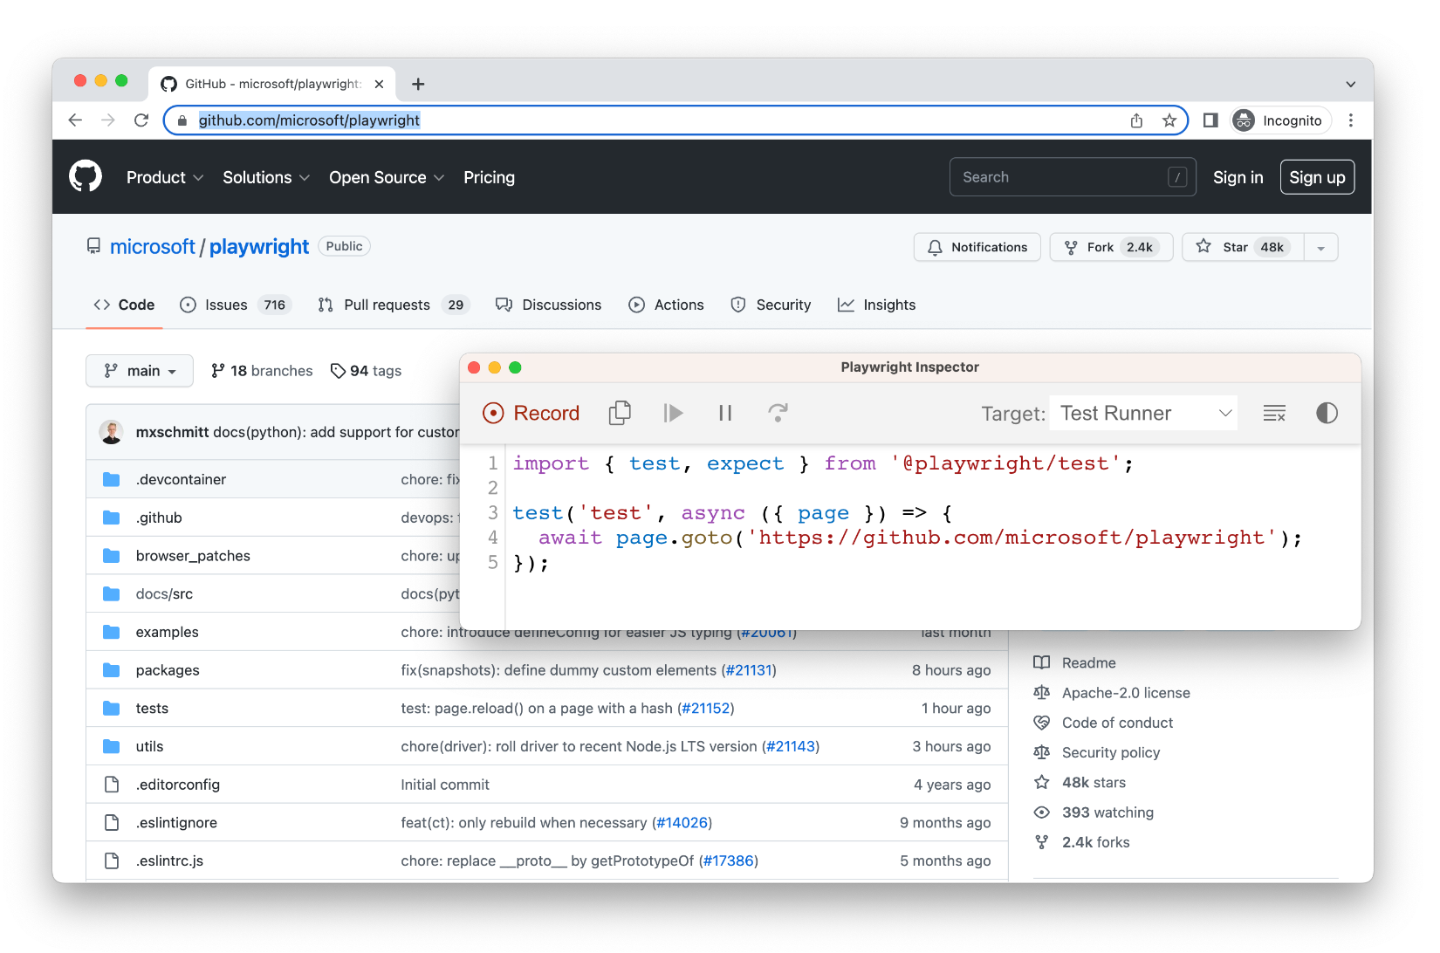Click the Step over icon in Inspector

click(x=778, y=413)
